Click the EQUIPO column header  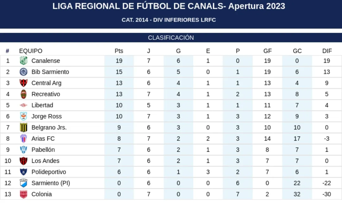31,51
